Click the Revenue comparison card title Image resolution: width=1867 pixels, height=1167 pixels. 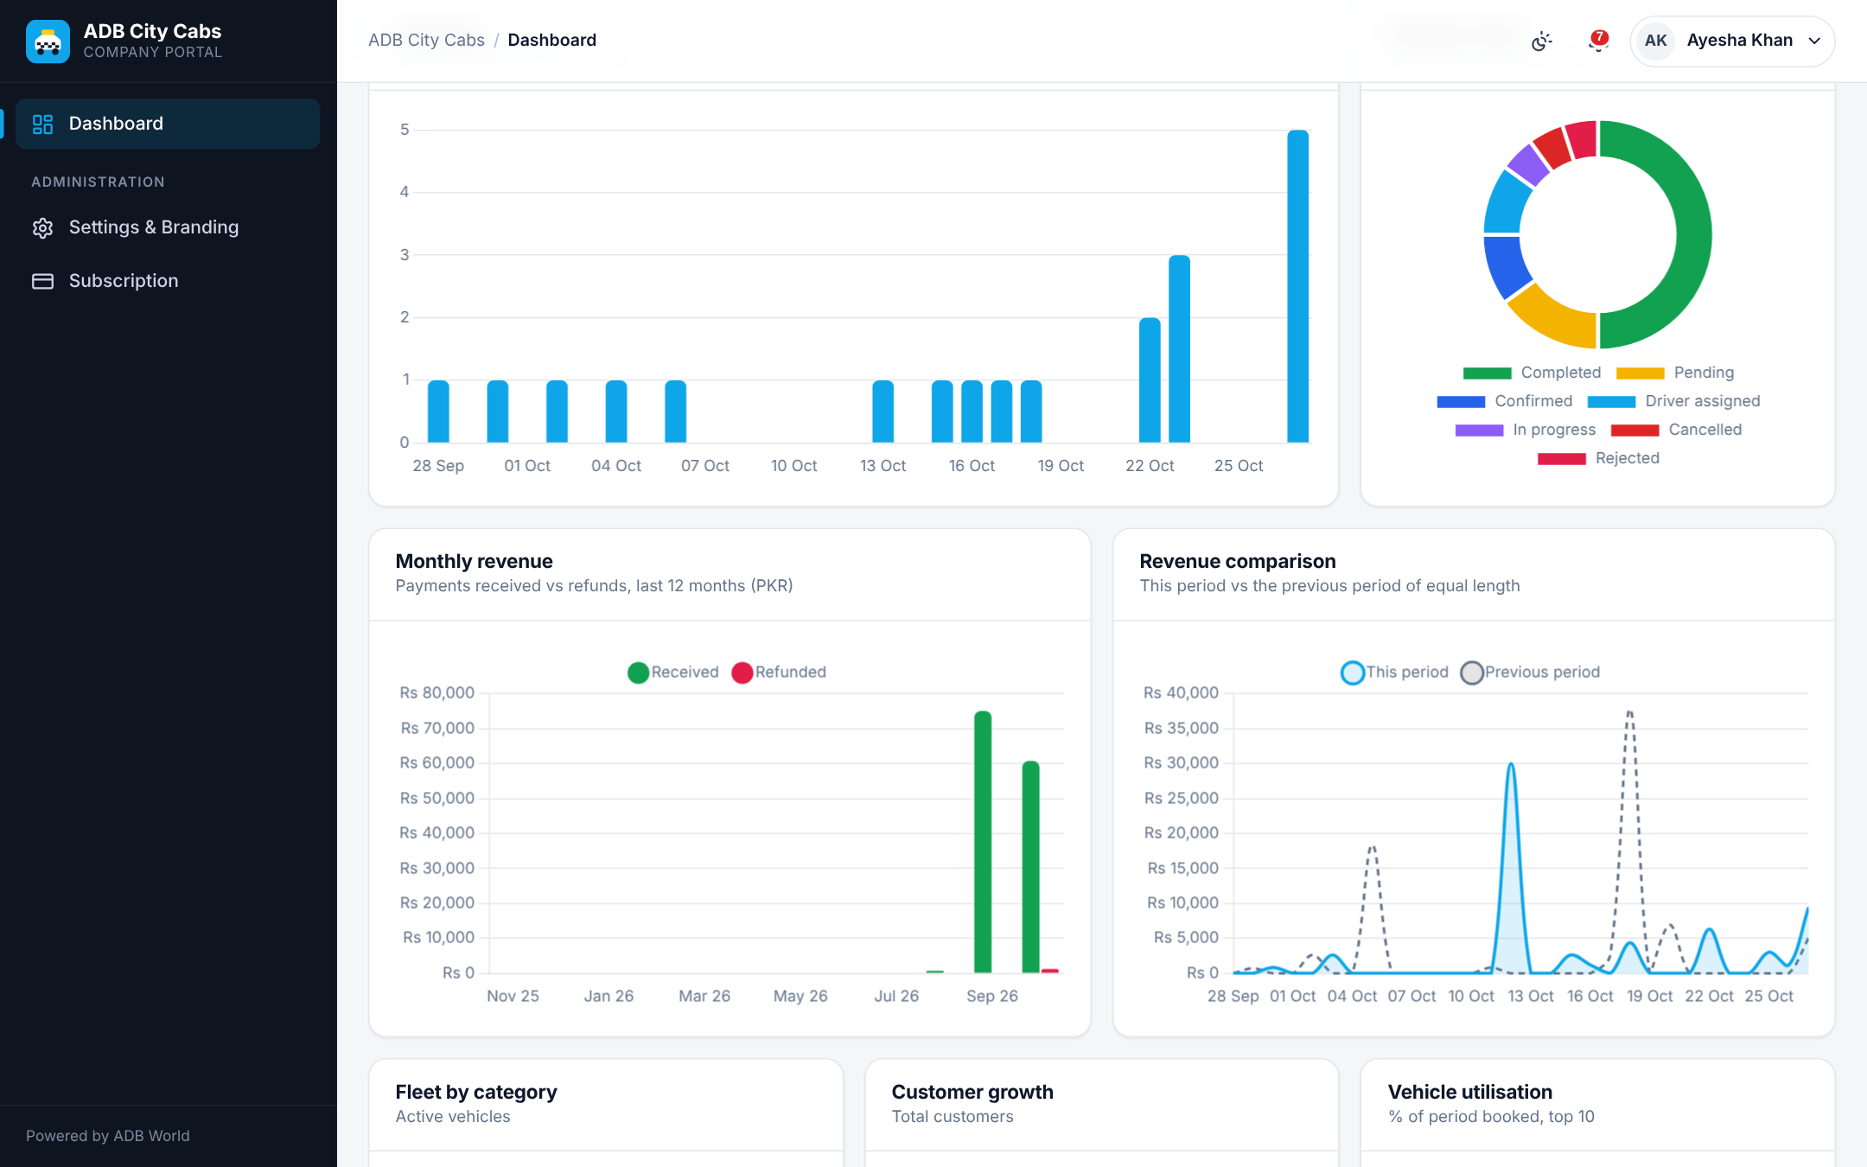(x=1237, y=561)
